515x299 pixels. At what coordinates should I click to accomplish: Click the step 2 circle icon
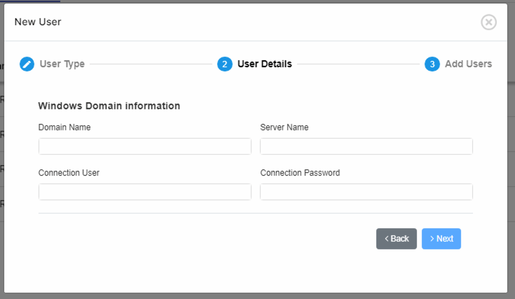tap(225, 64)
